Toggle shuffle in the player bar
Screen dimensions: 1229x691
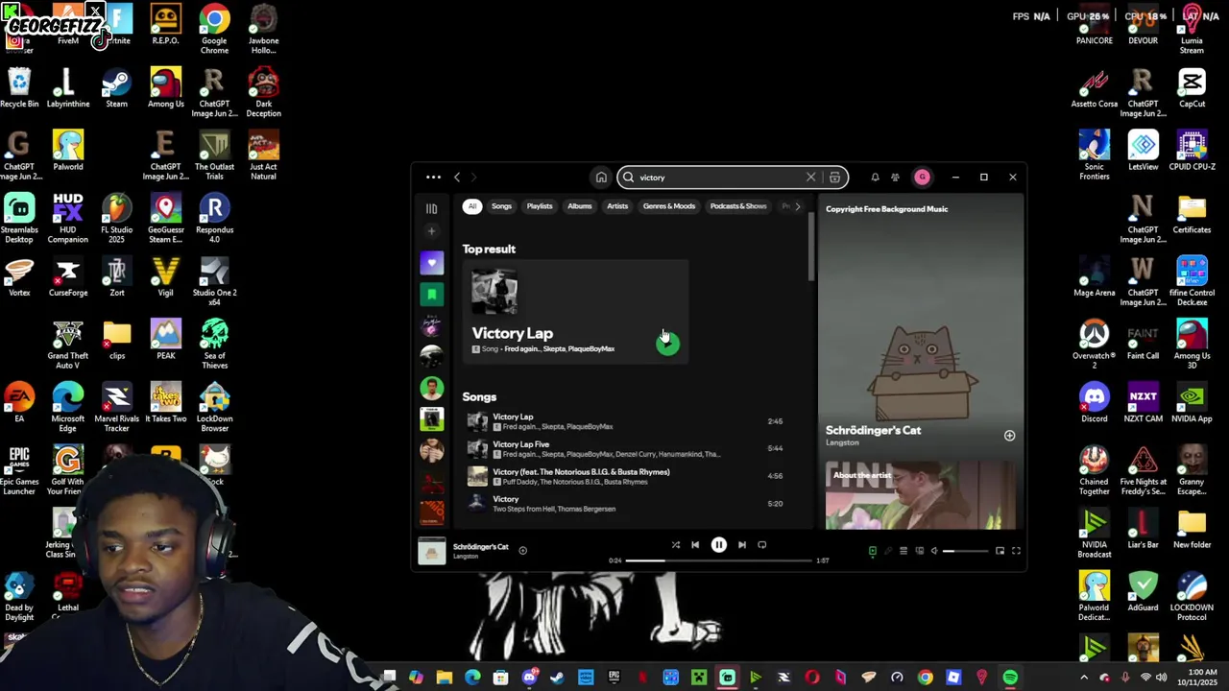pos(676,545)
